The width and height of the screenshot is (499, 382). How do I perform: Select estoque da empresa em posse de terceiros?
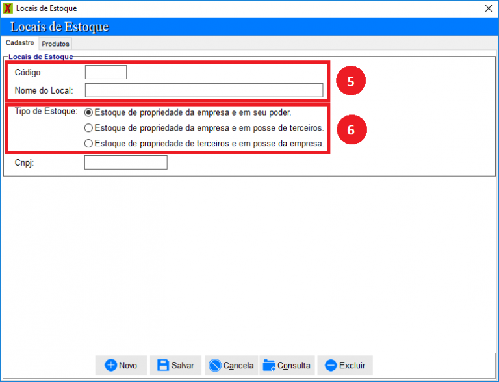[89, 128]
